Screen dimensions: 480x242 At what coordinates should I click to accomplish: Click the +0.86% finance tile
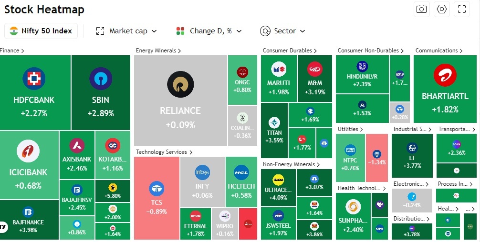tap(77, 228)
